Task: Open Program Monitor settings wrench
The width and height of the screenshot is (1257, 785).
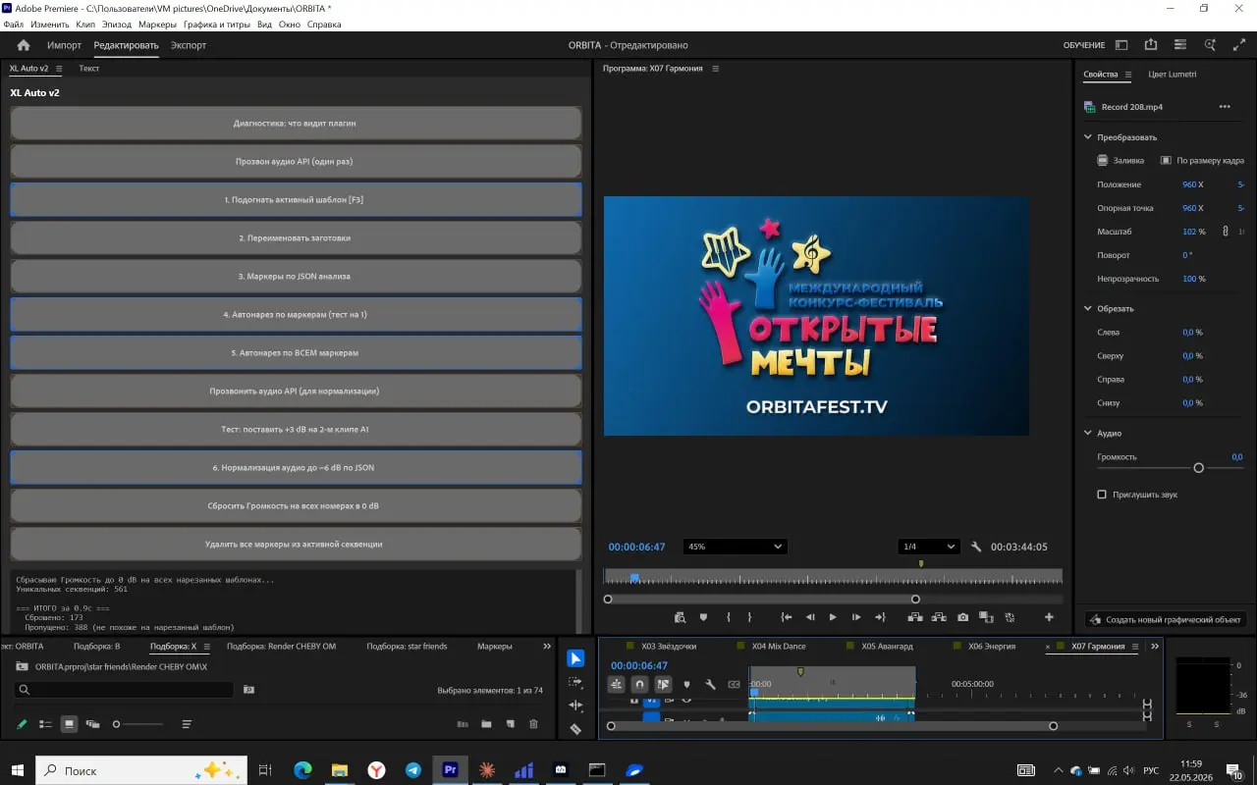Action: [976, 547]
